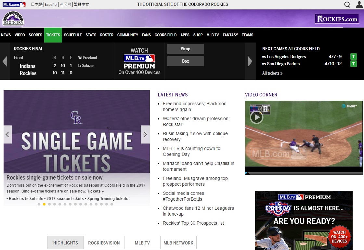
Task: Select the second highlighted carousel dot
Action: pyautogui.click(x=44, y=204)
